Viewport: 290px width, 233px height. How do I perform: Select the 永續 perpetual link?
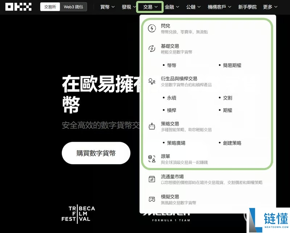tap(171, 98)
